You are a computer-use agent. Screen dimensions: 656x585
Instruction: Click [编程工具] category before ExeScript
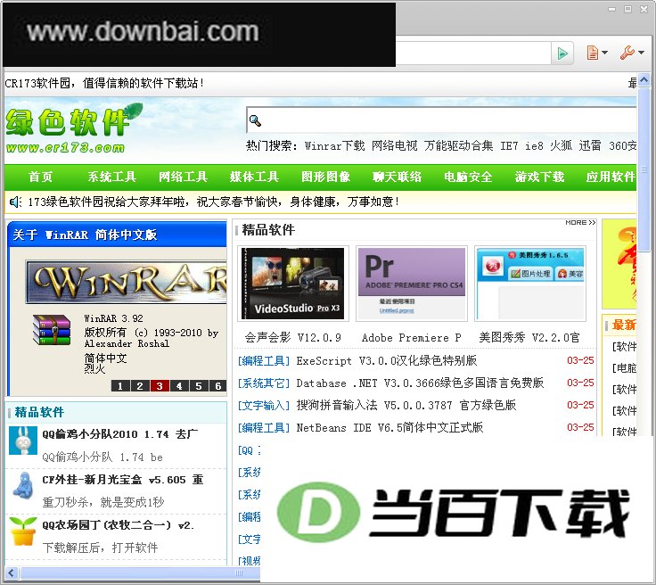[x=264, y=360]
